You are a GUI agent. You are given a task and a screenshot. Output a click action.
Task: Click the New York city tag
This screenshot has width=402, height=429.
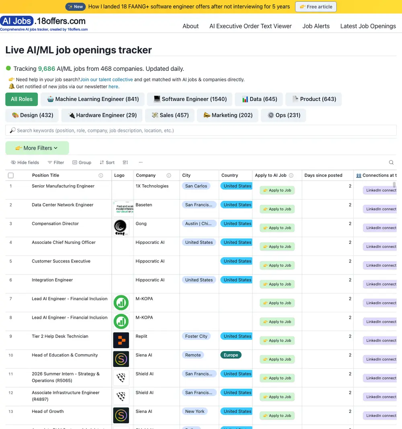coord(195,411)
